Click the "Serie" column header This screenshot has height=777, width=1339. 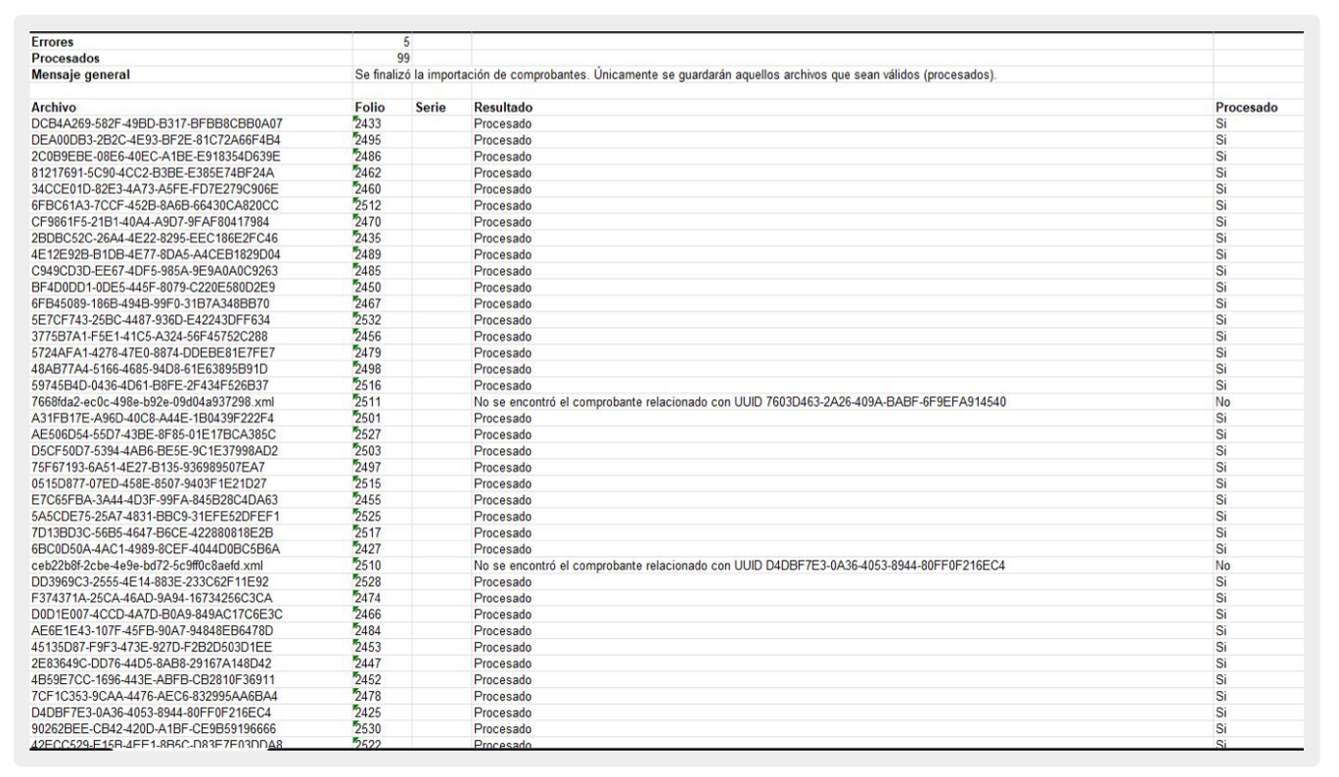pyautogui.click(x=431, y=107)
